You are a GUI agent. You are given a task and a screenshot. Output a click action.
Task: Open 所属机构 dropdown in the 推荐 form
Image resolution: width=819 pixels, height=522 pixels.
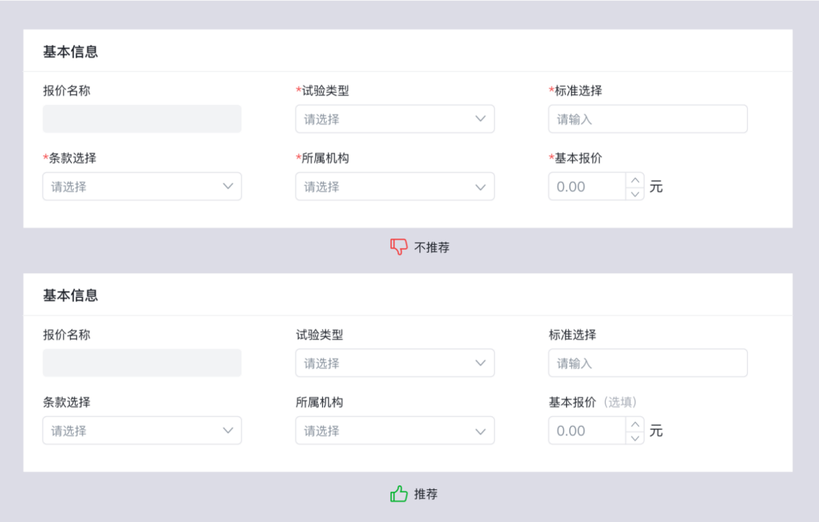(394, 431)
